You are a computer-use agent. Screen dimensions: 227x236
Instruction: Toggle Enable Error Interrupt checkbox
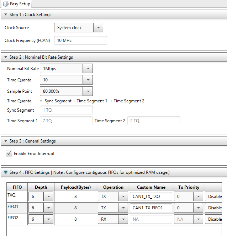pos(9,154)
